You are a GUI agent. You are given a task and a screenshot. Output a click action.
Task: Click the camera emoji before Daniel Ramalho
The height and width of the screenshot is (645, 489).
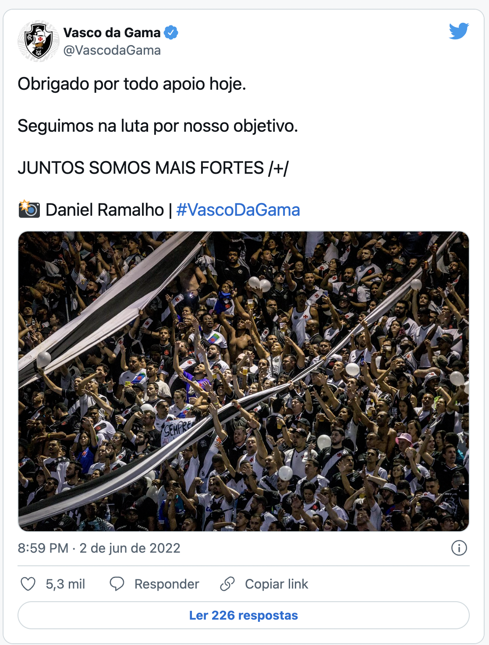pos(29,209)
